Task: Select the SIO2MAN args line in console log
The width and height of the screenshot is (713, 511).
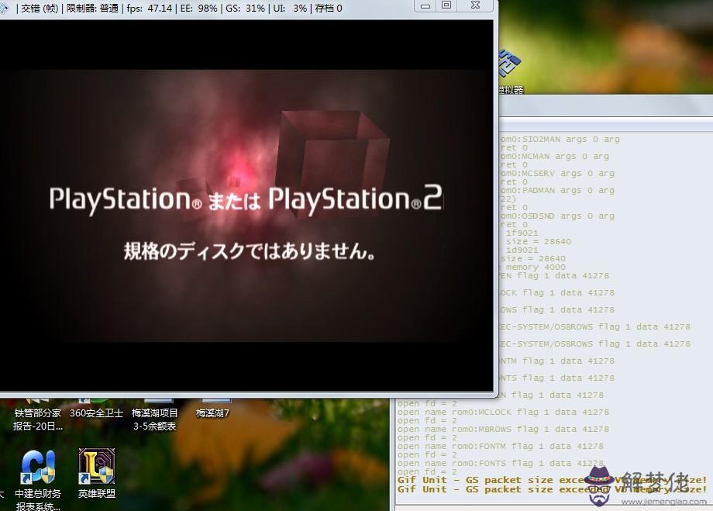Action: [560, 140]
